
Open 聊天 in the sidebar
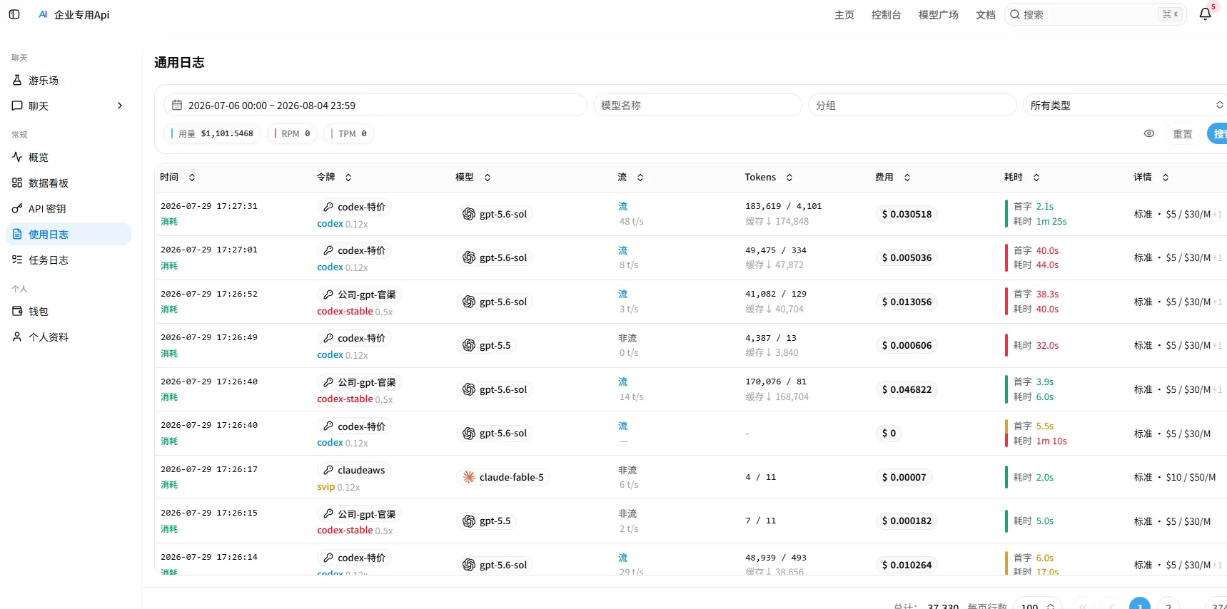(x=69, y=106)
